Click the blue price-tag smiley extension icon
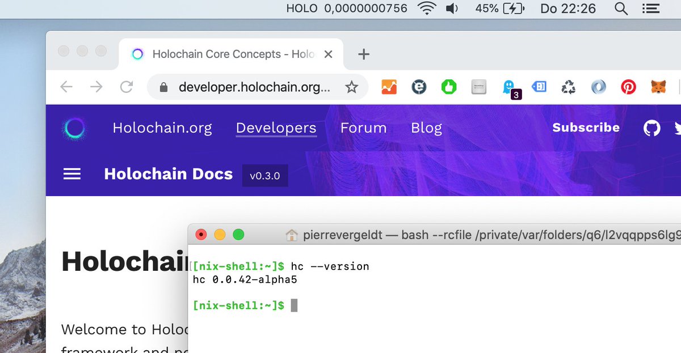 point(539,87)
